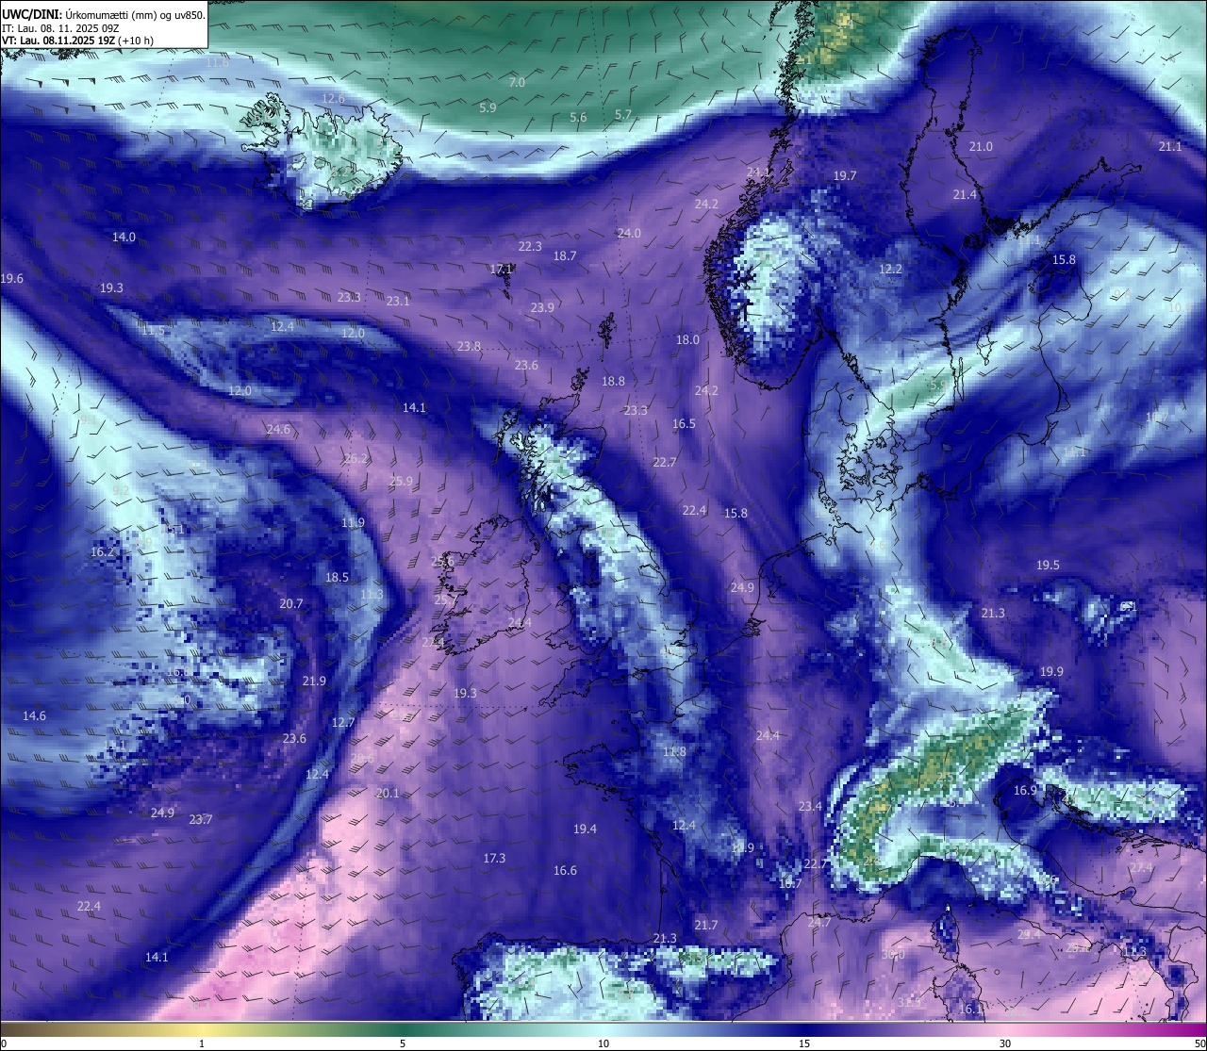Click the 10 tick on the color scale

(603, 1043)
